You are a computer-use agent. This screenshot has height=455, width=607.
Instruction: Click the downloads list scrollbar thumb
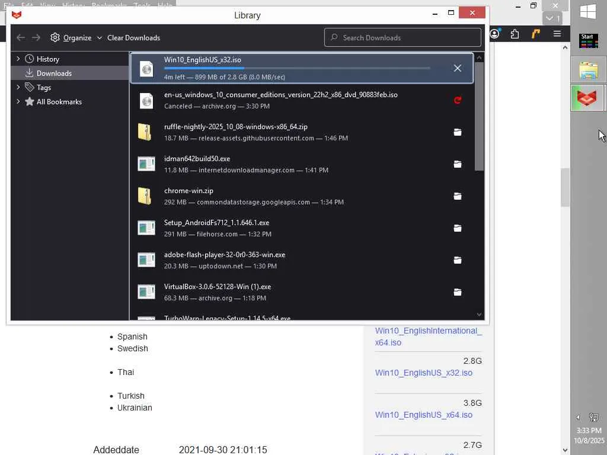(479, 116)
